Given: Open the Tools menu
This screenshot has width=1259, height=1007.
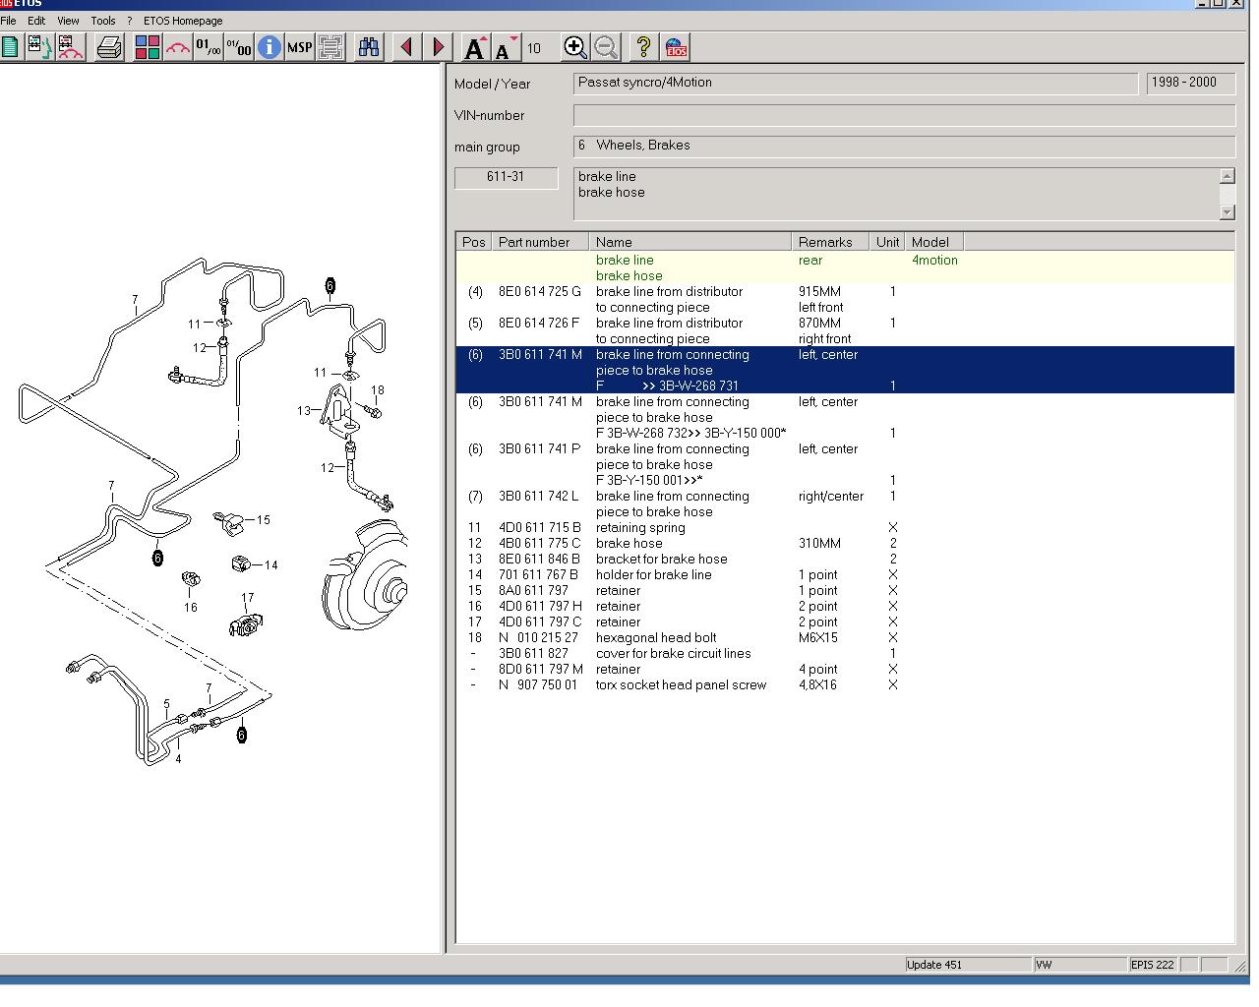Looking at the screenshot, I should coord(102,21).
